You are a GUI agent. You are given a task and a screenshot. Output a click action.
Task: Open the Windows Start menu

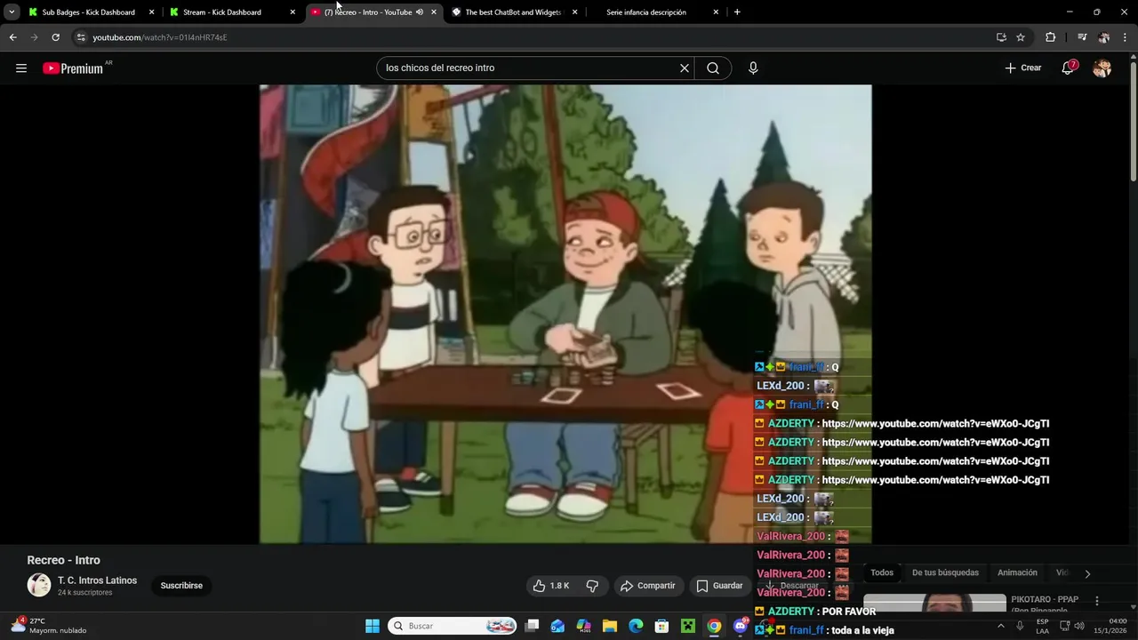click(x=373, y=626)
